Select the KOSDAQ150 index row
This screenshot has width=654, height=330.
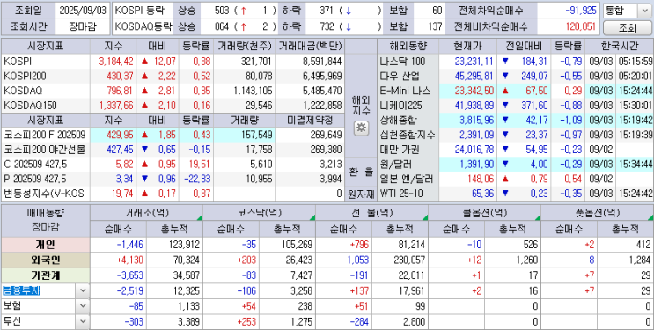click(x=173, y=105)
